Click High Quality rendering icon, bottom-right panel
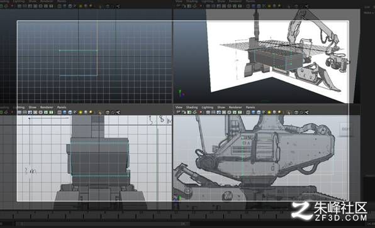Viewport: 375px width, 228px height. point(279,112)
